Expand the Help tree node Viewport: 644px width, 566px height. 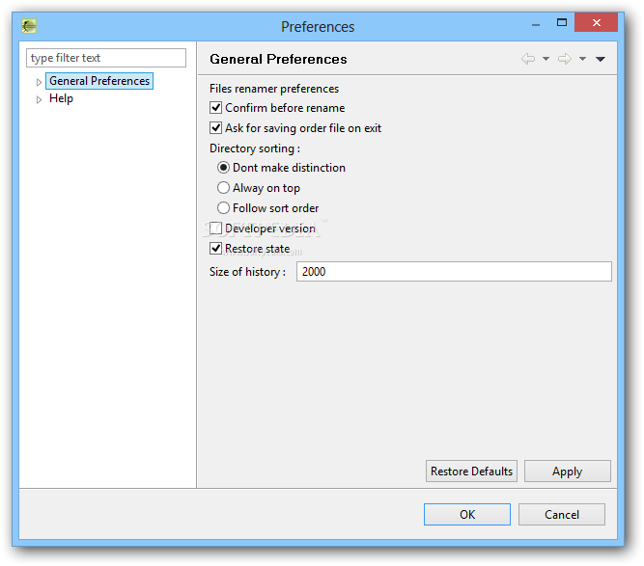[x=39, y=99]
